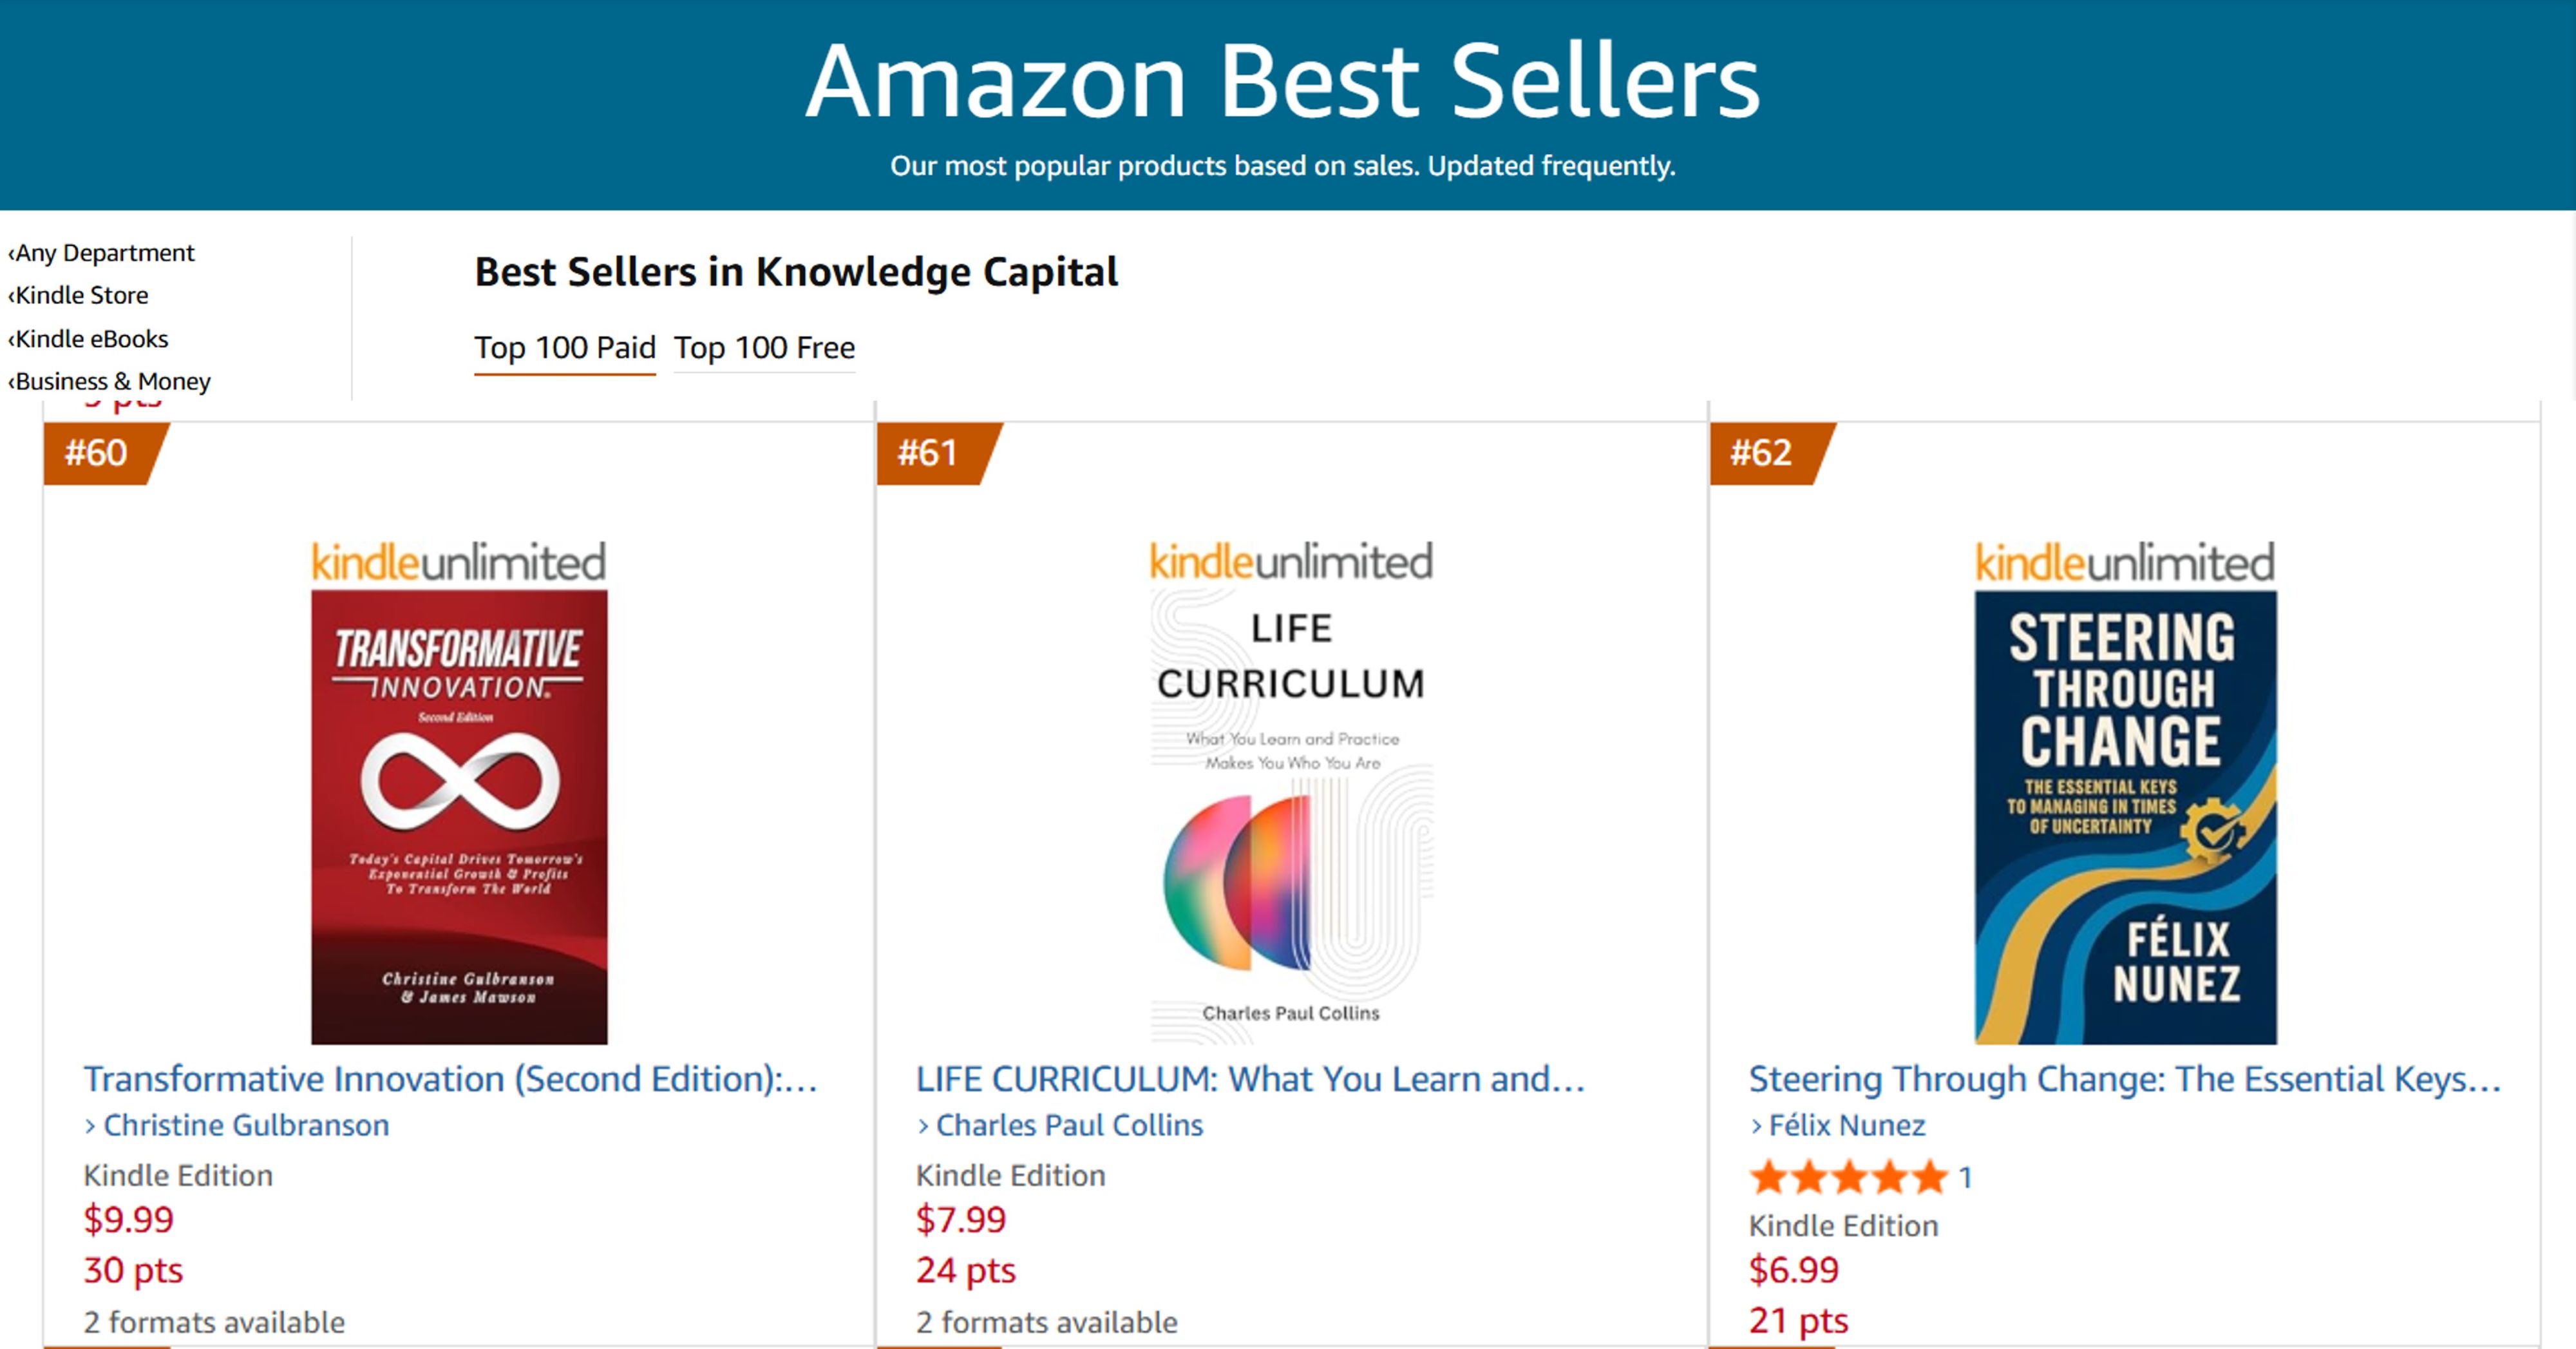The height and width of the screenshot is (1349, 2576).
Task: Open the LIFE CURRICULUM title link
Action: [1250, 1079]
